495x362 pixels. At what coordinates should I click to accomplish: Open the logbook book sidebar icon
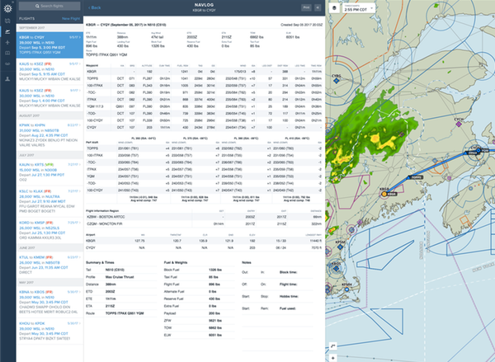(x=8, y=53)
